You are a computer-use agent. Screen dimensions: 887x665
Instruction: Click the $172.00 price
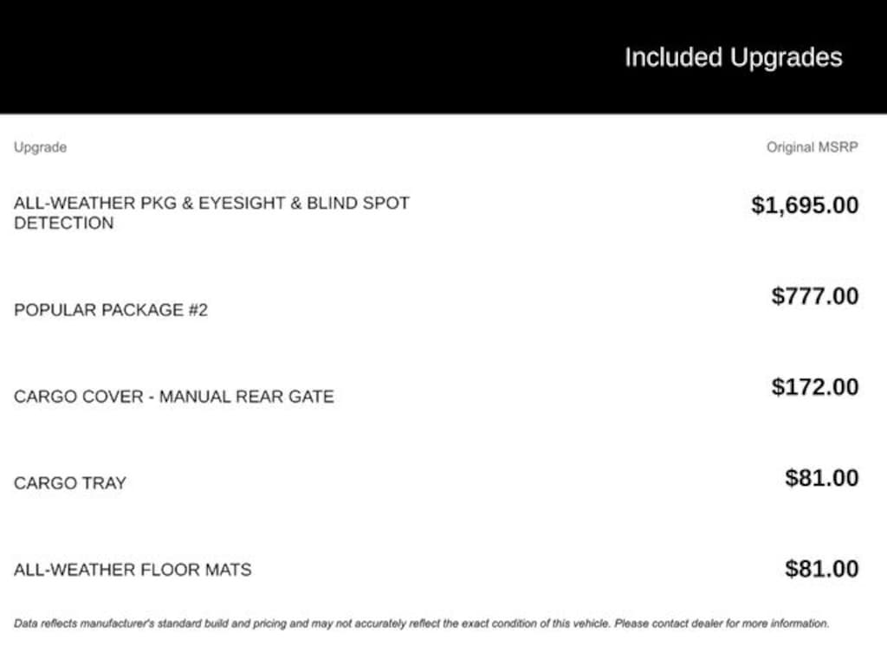pyautogui.click(x=815, y=387)
